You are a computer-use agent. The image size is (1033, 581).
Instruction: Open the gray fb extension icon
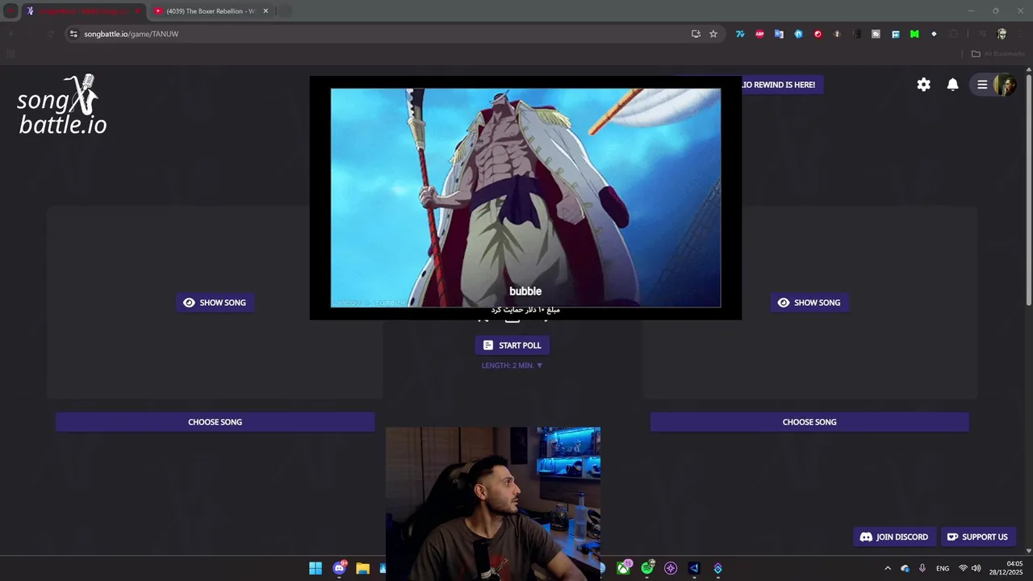pyautogui.click(x=876, y=34)
